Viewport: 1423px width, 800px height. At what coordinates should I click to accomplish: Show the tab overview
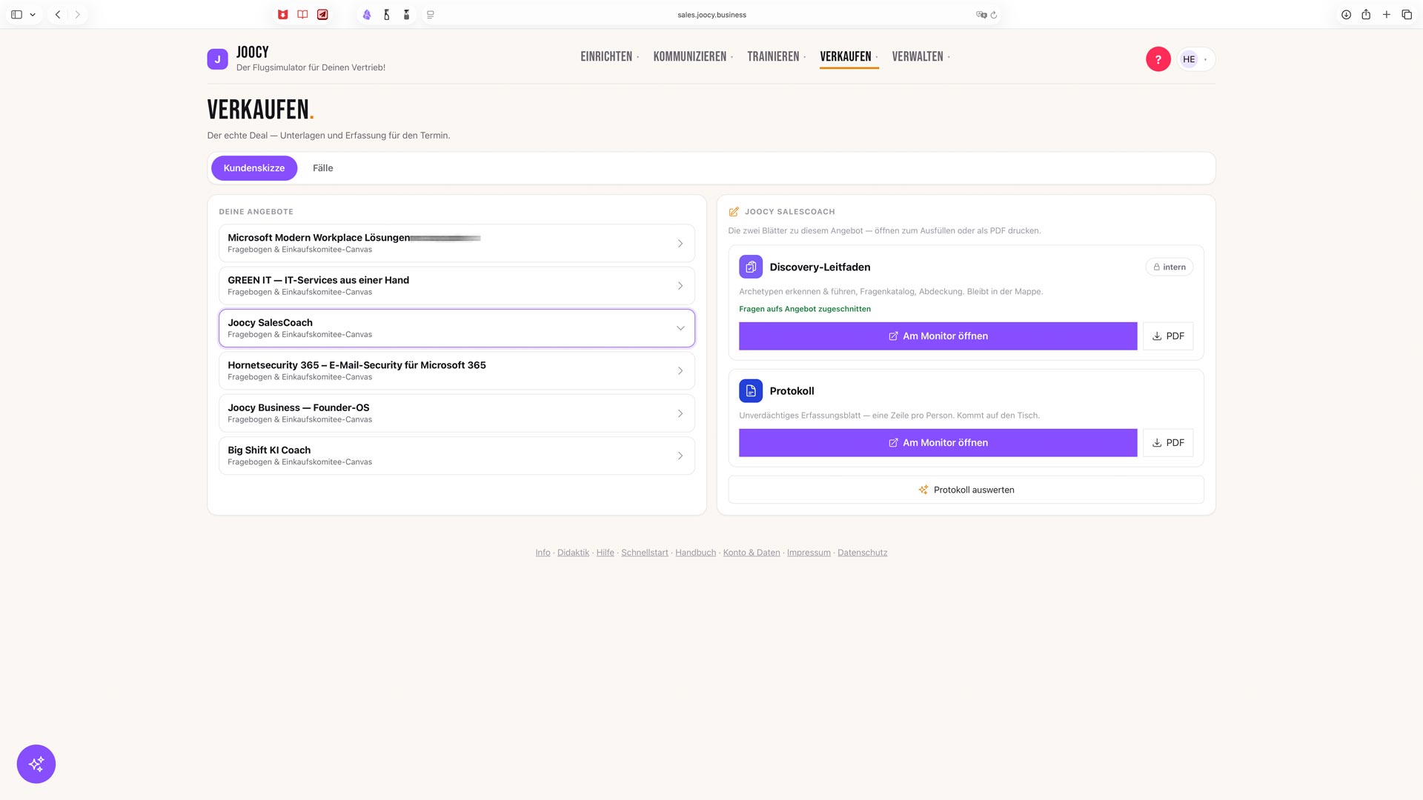tap(1407, 15)
